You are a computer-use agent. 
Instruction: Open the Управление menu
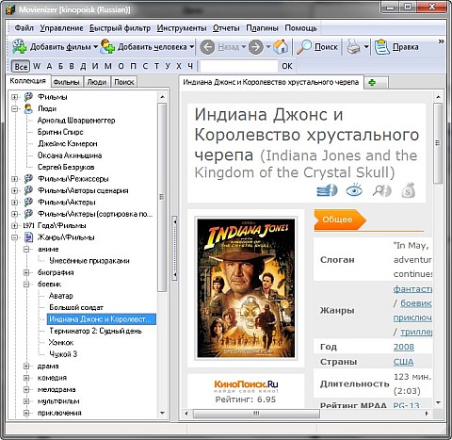(x=61, y=28)
